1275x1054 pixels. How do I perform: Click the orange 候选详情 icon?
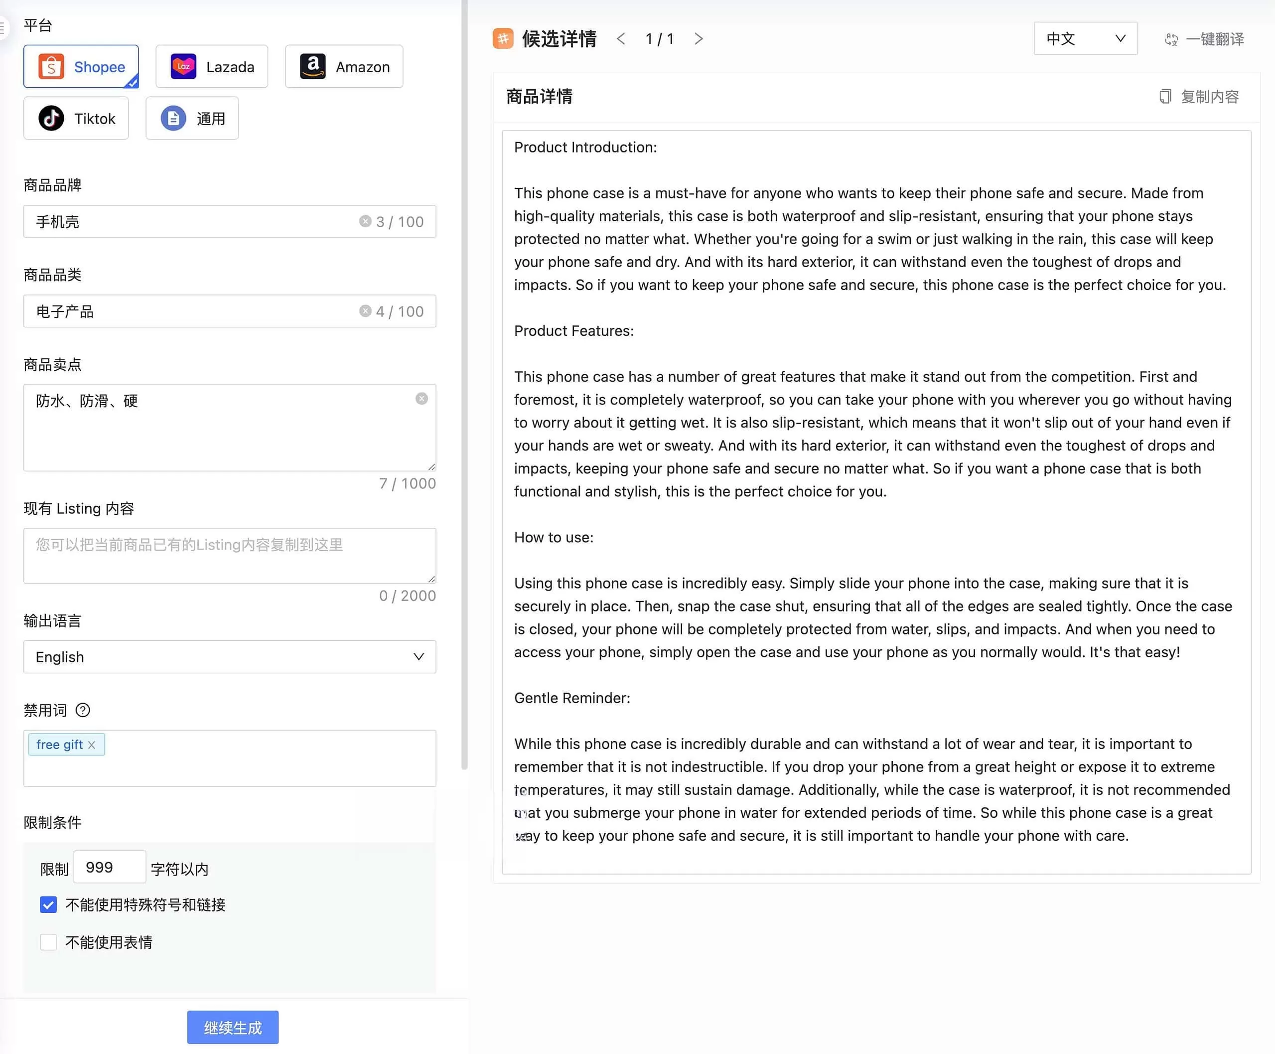(x=503, y=39)
